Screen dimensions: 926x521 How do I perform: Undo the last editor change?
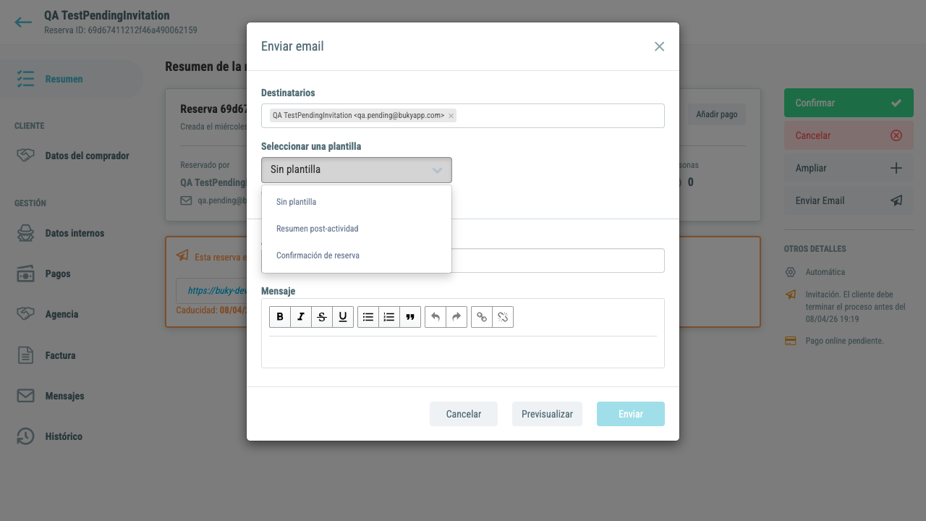tap(436, 317)
